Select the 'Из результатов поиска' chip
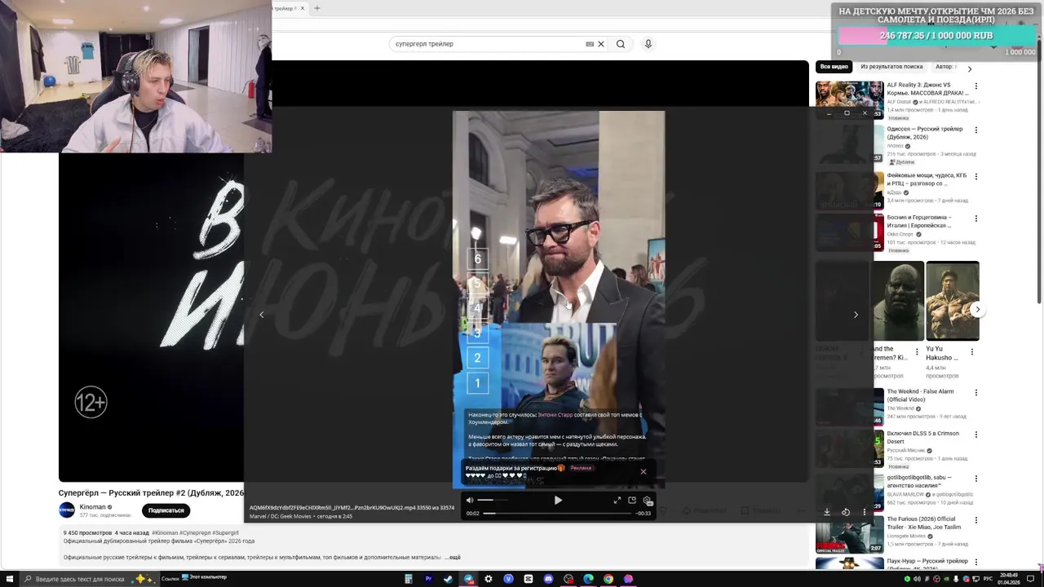 point(891,67)
